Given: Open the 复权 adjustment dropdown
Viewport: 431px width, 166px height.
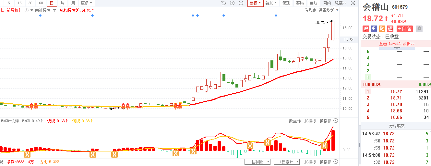Looking at the screenshot, I should point(255,3).
